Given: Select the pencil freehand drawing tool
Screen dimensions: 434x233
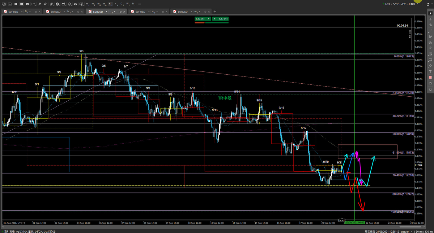Looking at the screenshot, I should pos(430,36).
